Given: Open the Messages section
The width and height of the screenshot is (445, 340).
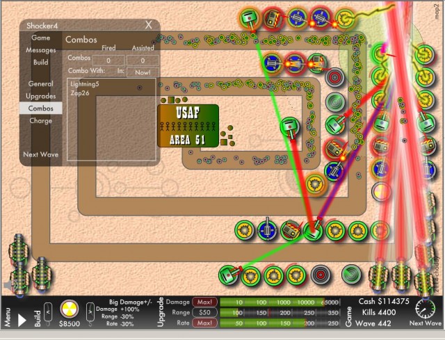Looking at the screenshot, I should 40,50.
